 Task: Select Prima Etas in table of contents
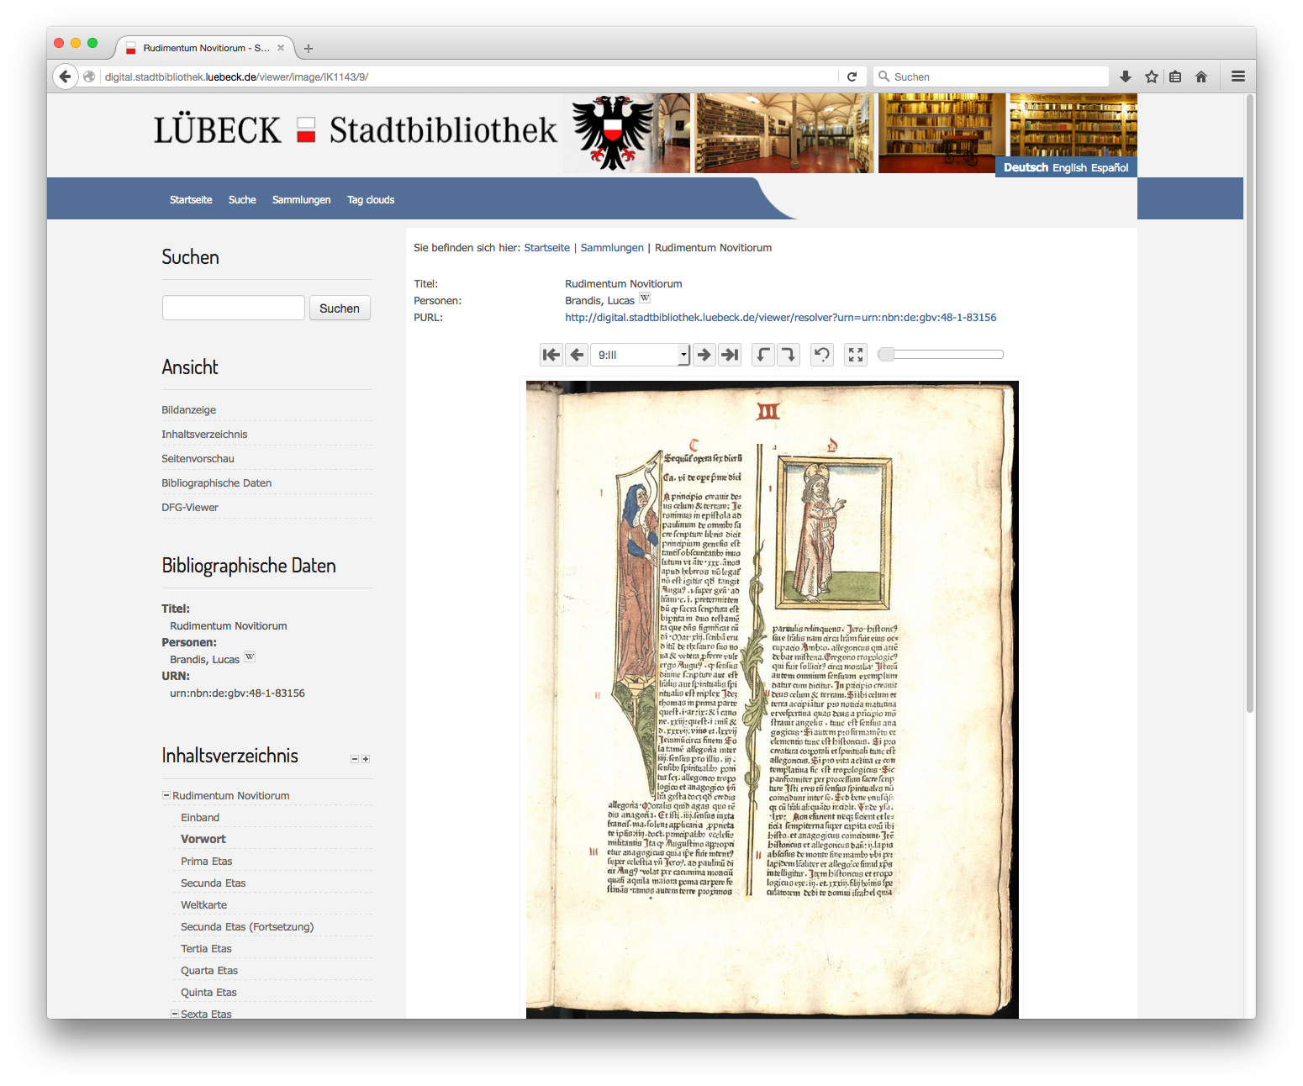(x=207, y=862)
